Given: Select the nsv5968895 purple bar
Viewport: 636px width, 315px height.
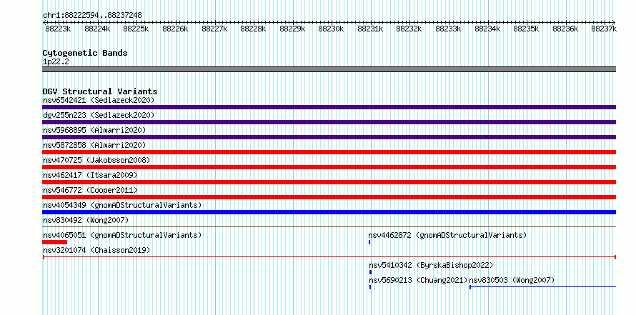Looking at the screenshot, I should tap(329, 137).
